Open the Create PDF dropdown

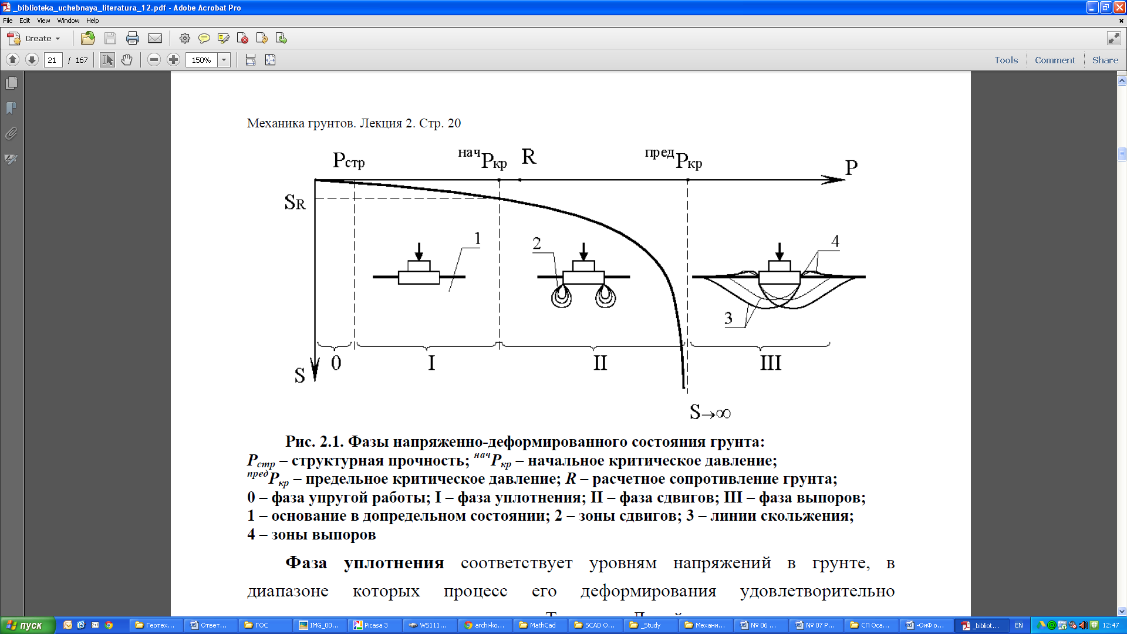point(33,38)
